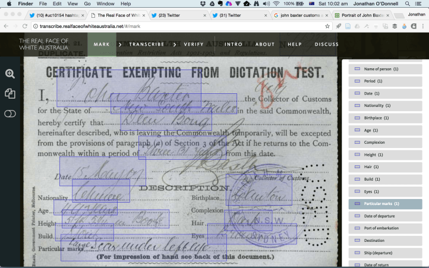
Task: Reload the page with the refresh icon
Action: [24, 26]
